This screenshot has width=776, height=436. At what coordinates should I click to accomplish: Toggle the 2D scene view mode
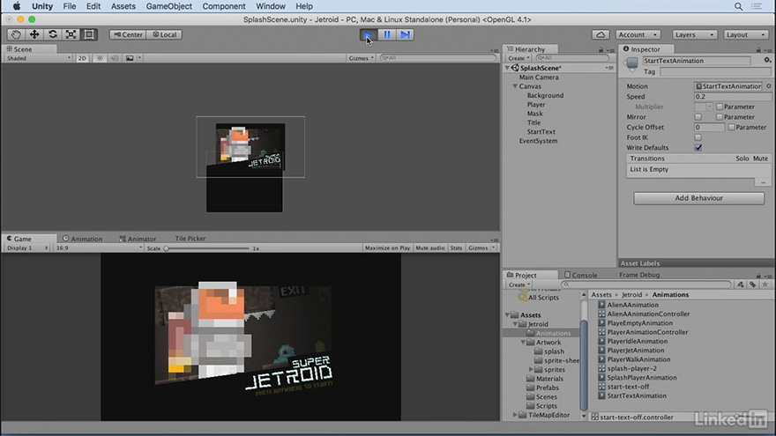point(82,58)
